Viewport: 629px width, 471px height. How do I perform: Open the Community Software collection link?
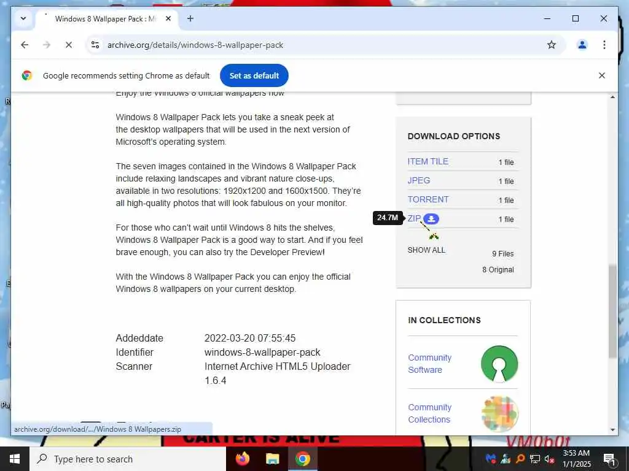[x=429, y=364]
